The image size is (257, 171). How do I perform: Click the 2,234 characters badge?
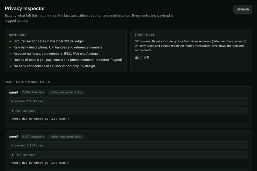click(33, 92)
